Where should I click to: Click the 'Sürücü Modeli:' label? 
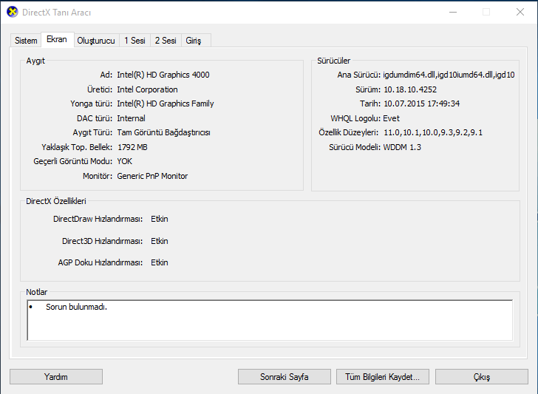[x=355, y=147]
